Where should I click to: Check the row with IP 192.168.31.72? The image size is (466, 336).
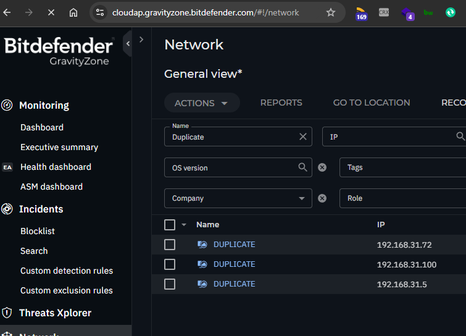click(170, 245)
